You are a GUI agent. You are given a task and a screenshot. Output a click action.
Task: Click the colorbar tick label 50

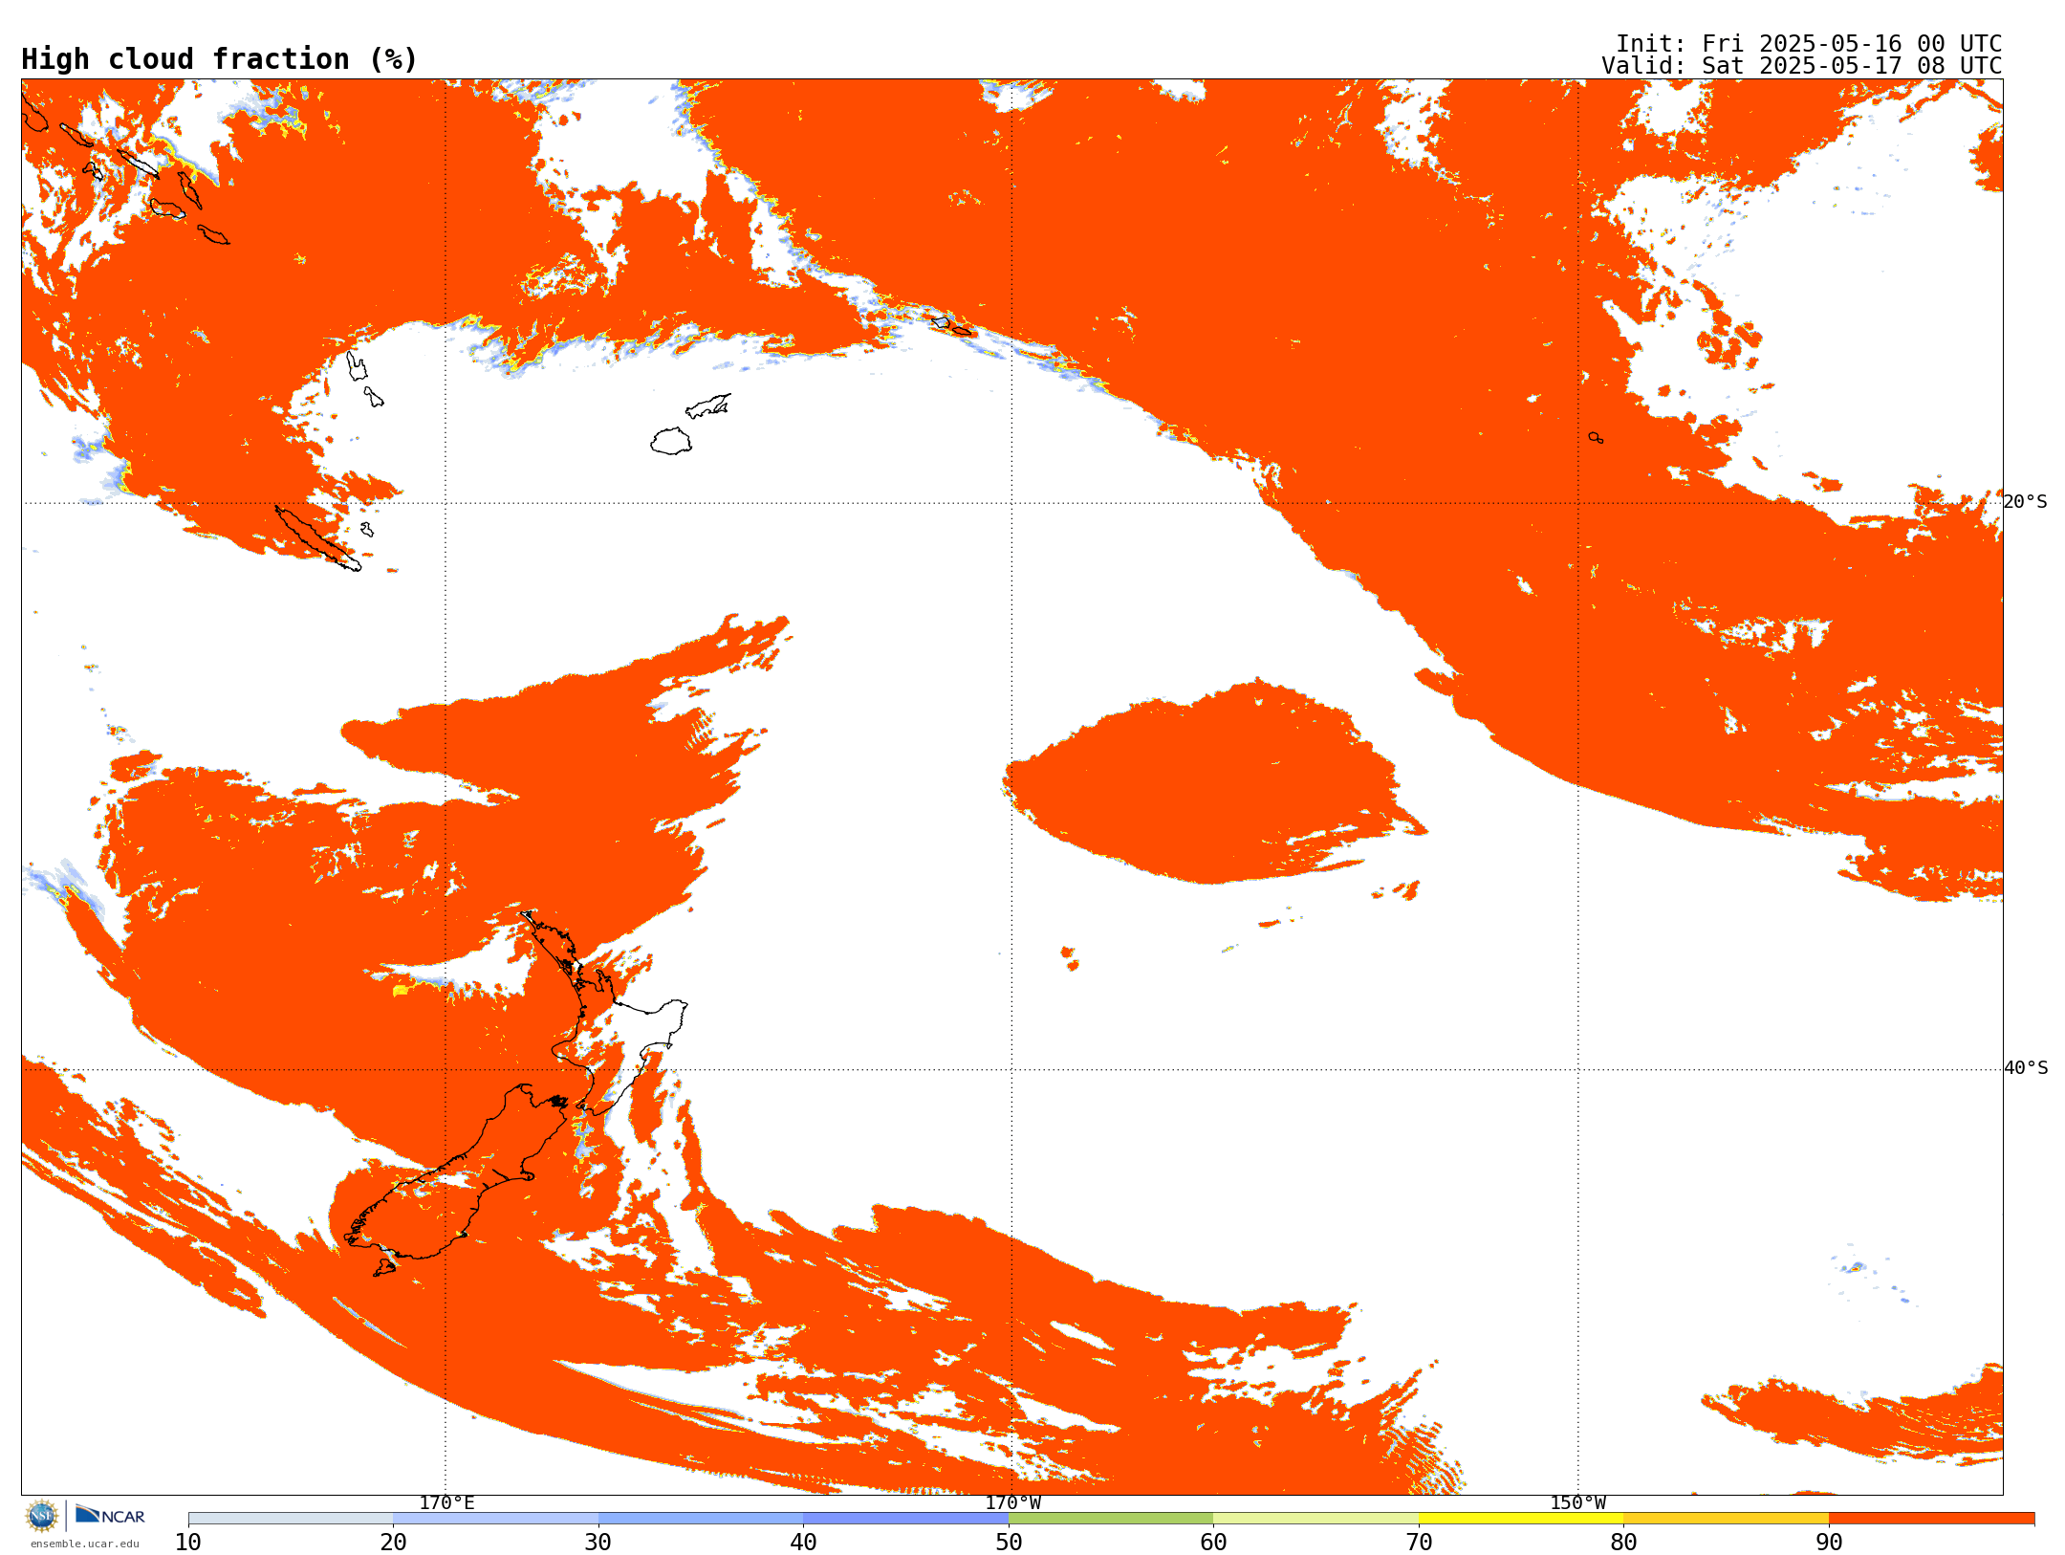click(1009, 1543)
